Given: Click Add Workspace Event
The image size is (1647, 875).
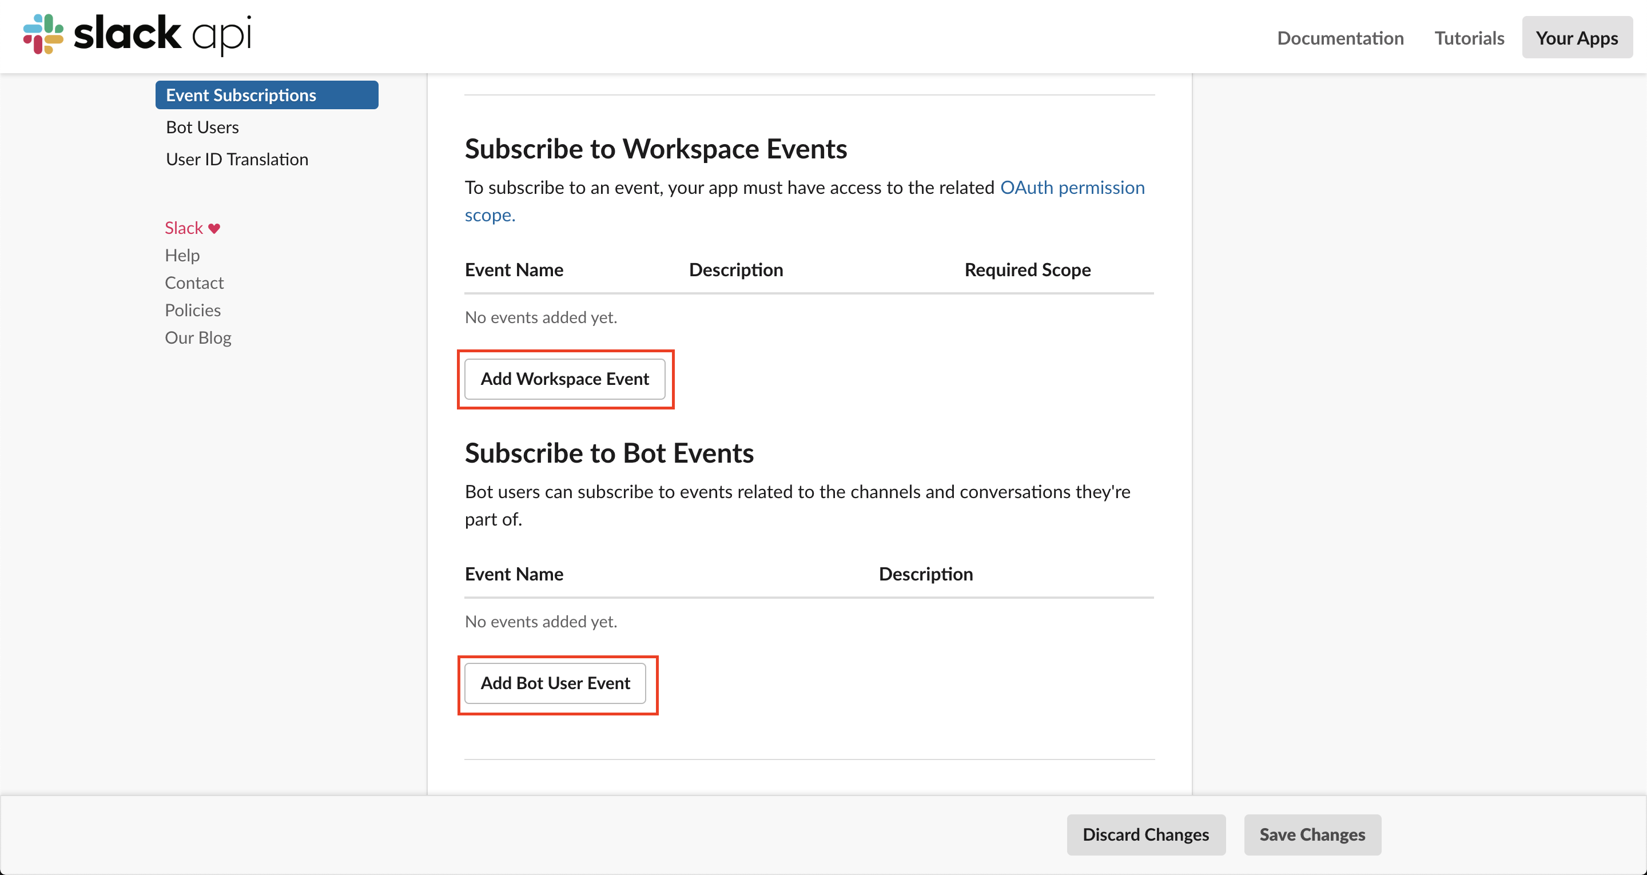Looking at the screenshot, I should (x=565, y=379).
